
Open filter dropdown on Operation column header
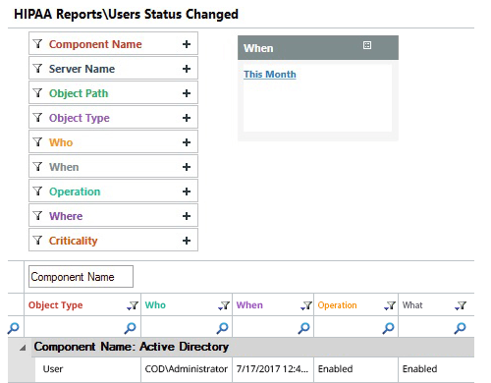point(390,305)
